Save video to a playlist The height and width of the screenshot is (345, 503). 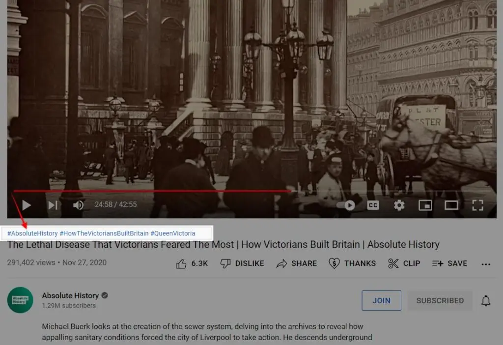[449, 263]
